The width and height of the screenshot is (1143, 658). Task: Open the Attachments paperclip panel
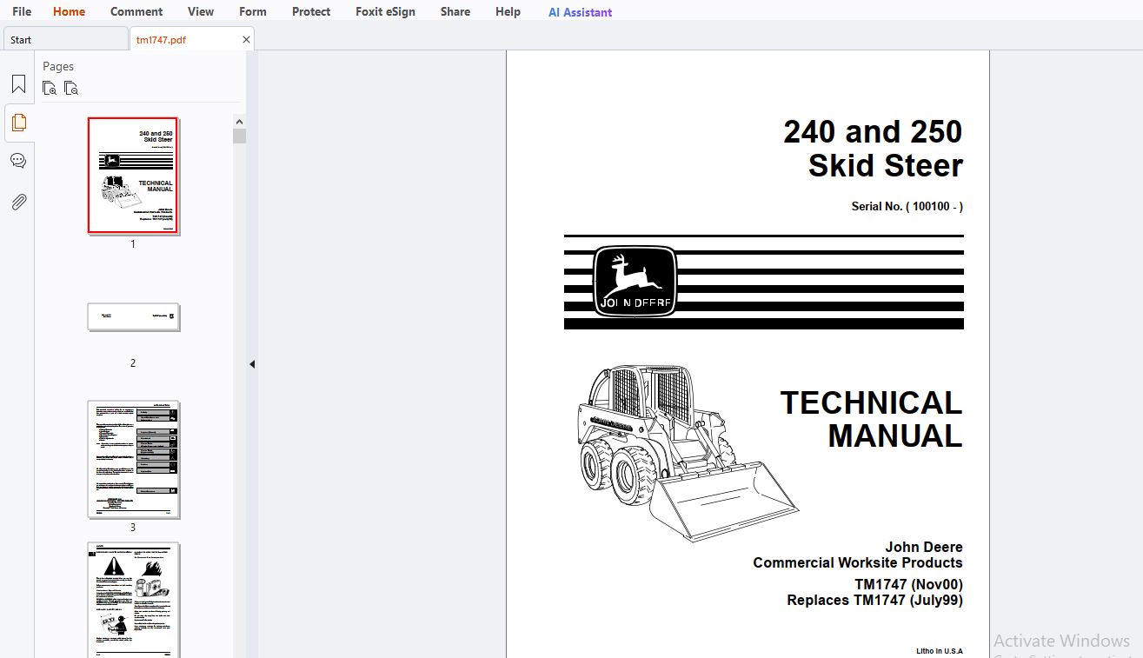18,202
